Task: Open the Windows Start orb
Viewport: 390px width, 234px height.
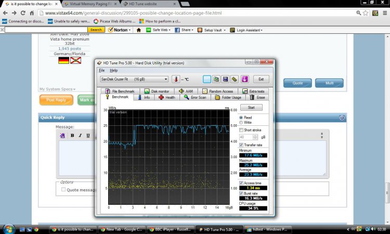Action: pos(9,229)
